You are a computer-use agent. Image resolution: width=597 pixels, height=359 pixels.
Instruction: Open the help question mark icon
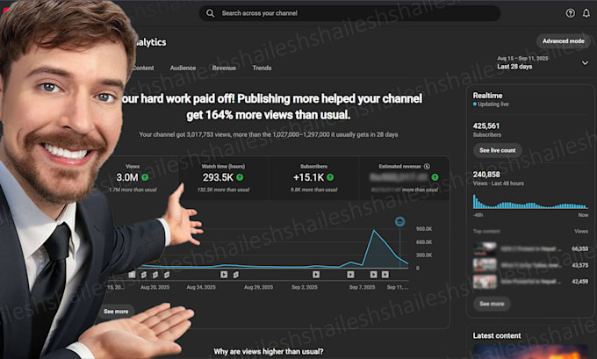tap(570, 13)
